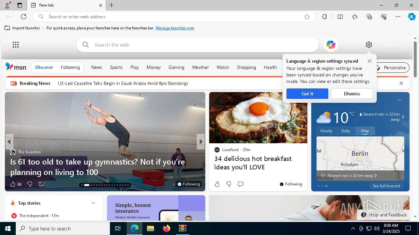The image size is (419, 235).
Task: Open breaking news ceasefire headline
Action: tap(123, 83)
